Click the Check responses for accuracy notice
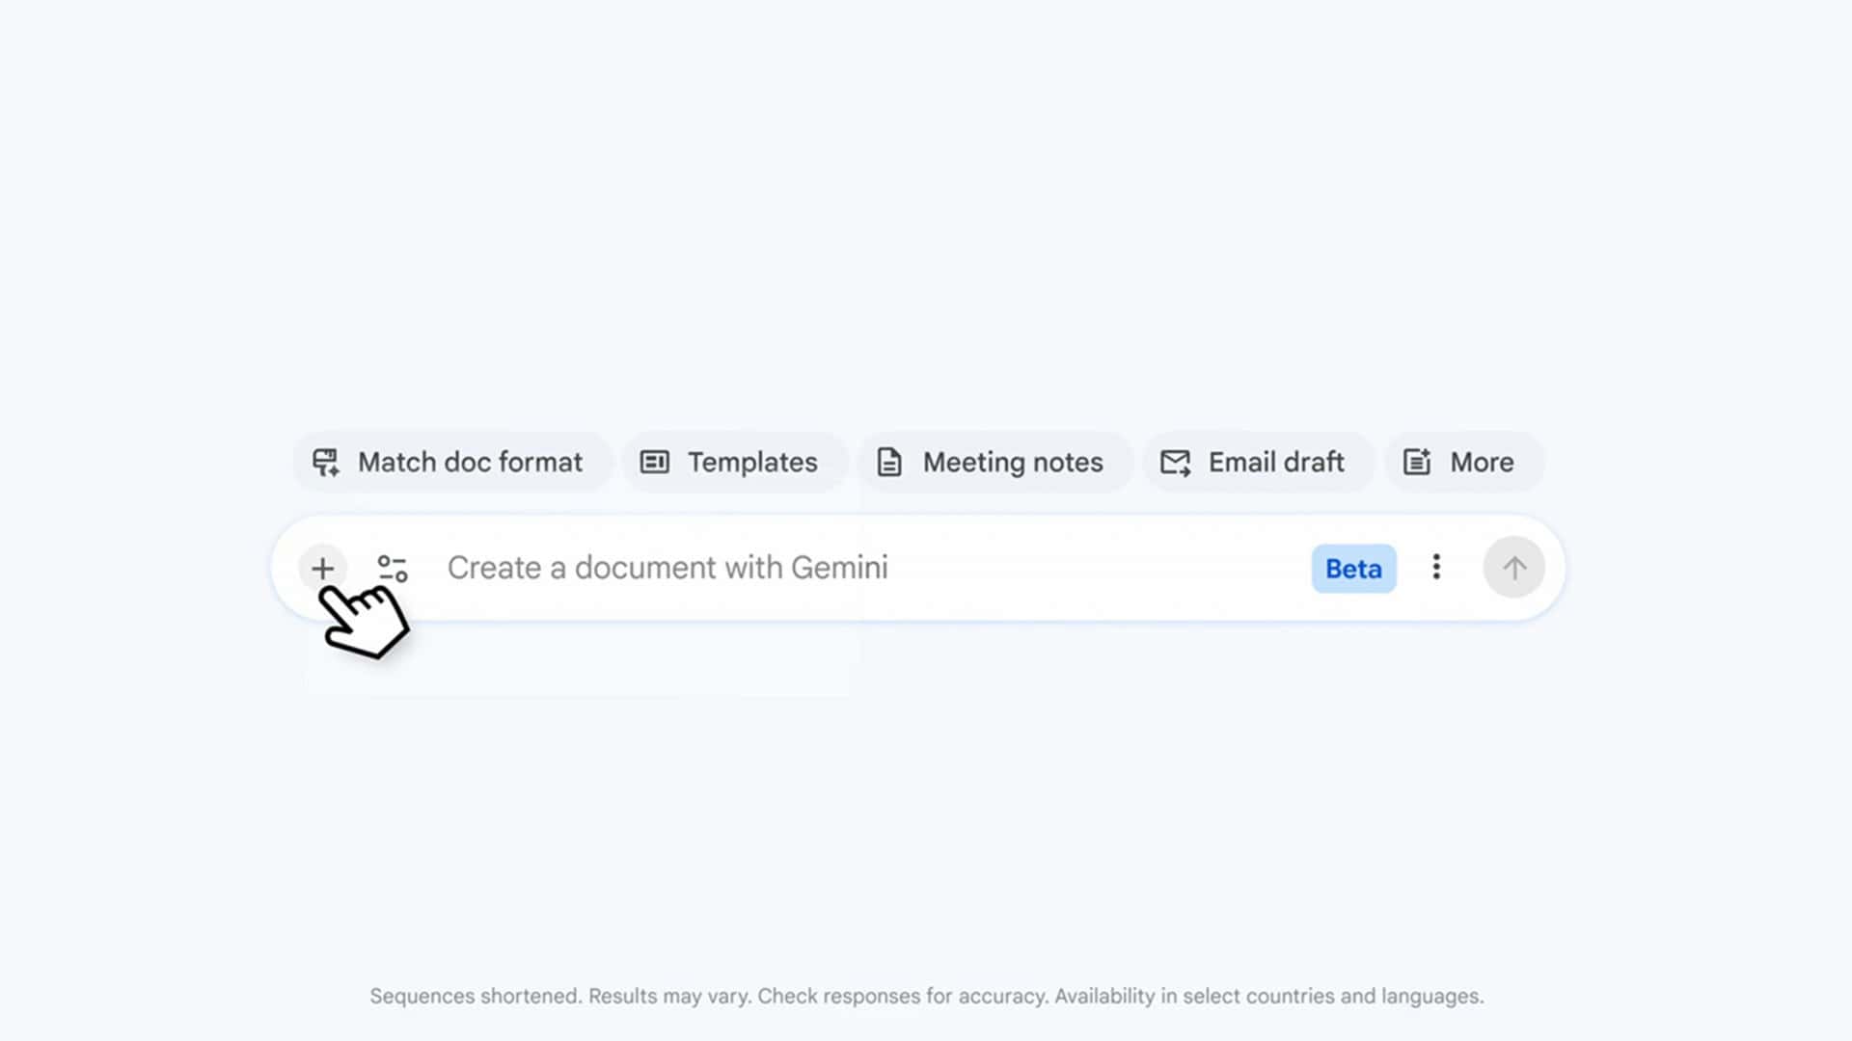This screenshot has width=1852, height=1041. [902, 996]
